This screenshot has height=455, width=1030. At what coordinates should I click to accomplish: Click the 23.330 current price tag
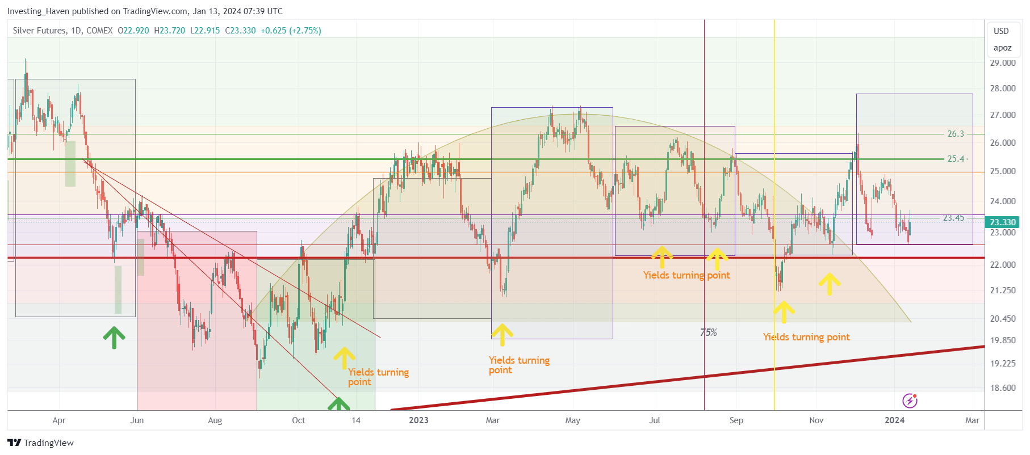click(1002, 222)
